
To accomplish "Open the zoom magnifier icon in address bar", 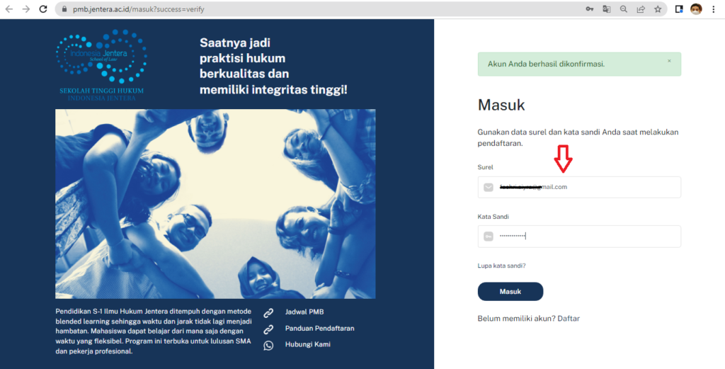I will point(624,9).
